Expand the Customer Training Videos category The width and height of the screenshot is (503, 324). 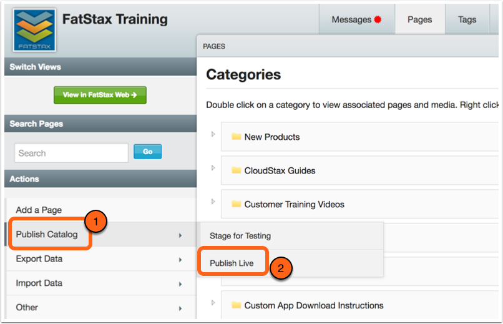[213, 202]
